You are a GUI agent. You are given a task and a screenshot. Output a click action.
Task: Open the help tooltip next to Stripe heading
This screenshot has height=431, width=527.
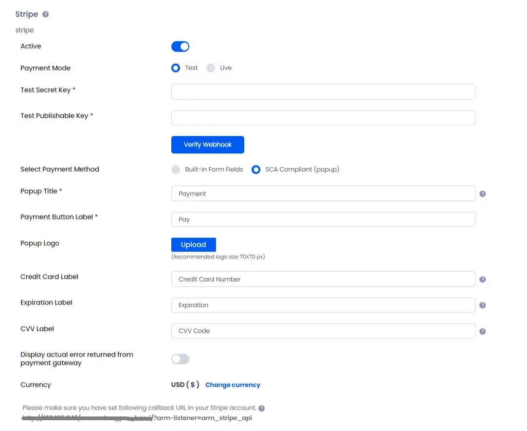click(x=45, y=15)
